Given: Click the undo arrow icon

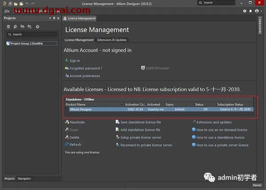Looking at the screenshot, I should click(27, 3).
